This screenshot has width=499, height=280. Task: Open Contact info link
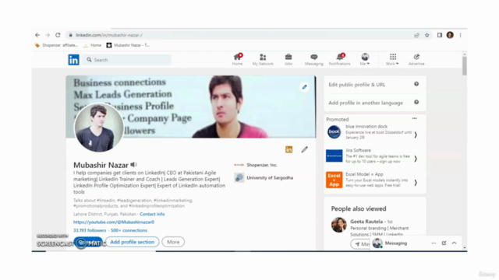[152, 215]
